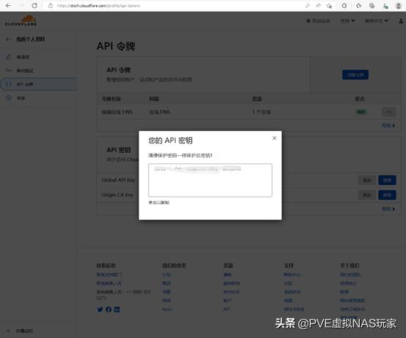
Task: Click the Contact Sales link under 联系信息
Action: pos(109,283)
